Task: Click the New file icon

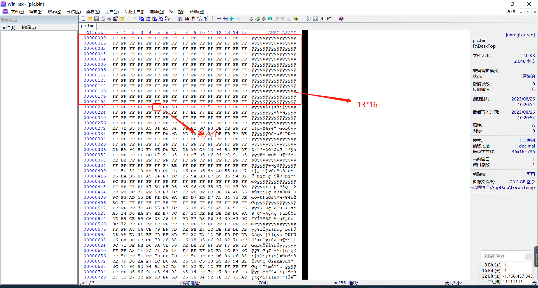Action: click(x=84, y=19)
